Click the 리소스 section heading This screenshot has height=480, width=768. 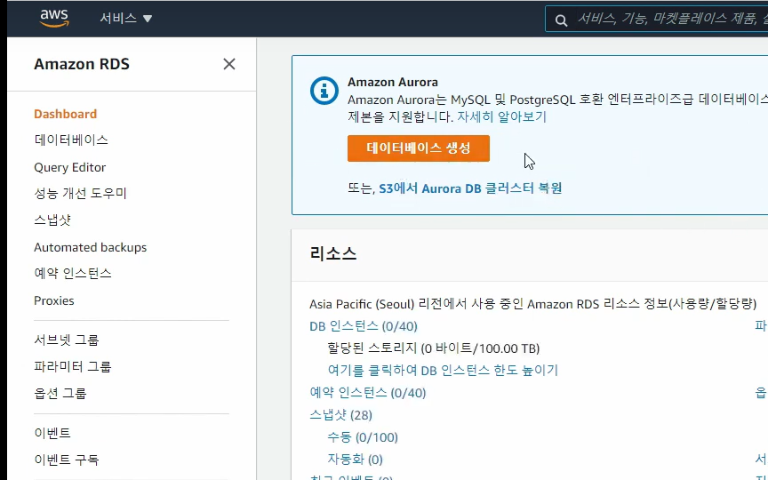pos(333,253)
